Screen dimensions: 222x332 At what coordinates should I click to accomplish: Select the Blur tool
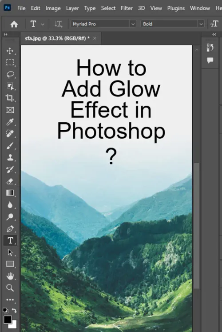(x=10, y=205)
